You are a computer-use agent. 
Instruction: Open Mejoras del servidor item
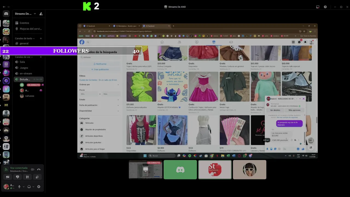coord(29,29)
